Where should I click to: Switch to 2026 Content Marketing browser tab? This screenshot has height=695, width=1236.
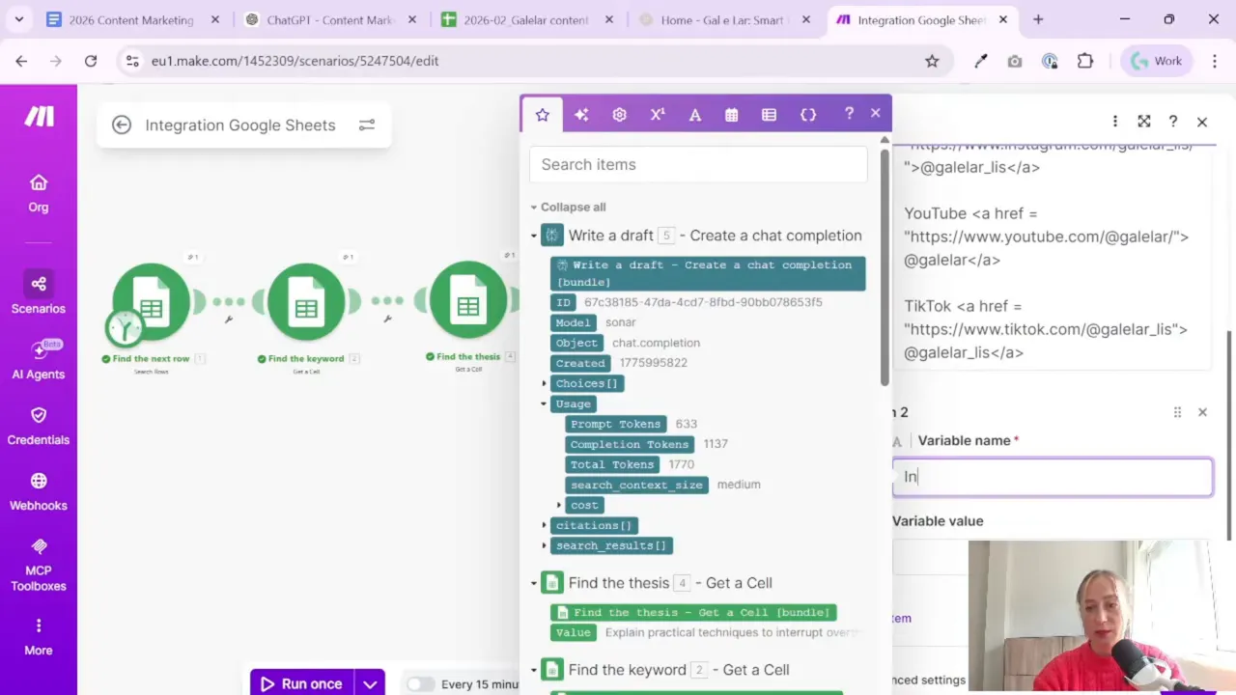click(x=133, y=19)
